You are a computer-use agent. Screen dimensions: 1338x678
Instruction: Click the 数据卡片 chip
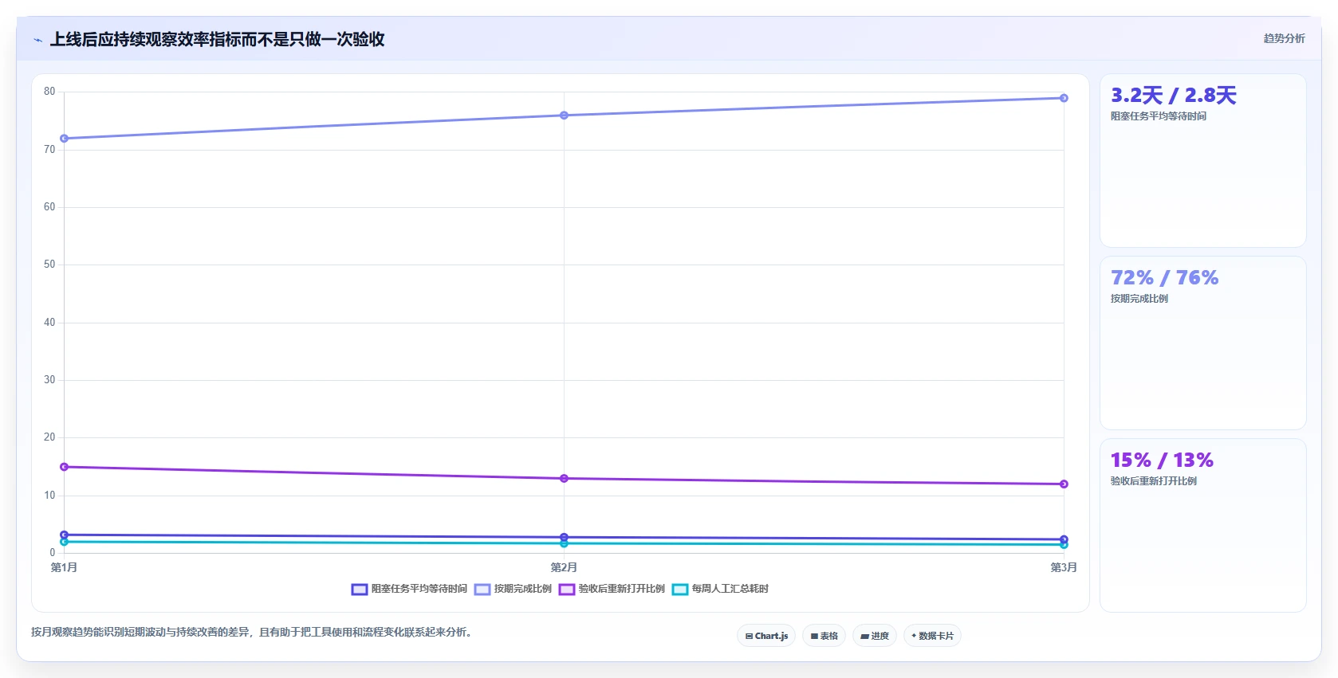932,636
